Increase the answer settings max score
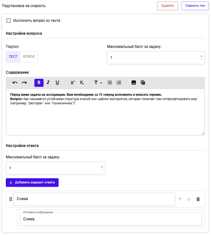The image size is (211, 235). [x=102, y=167]
